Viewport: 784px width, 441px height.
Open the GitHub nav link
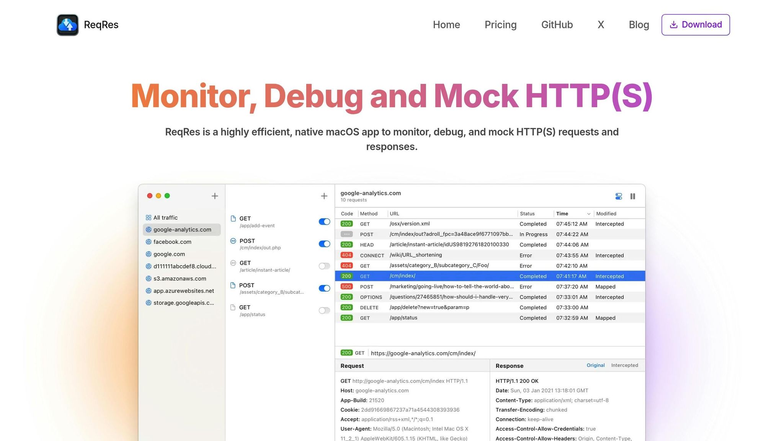coord(557,25)
